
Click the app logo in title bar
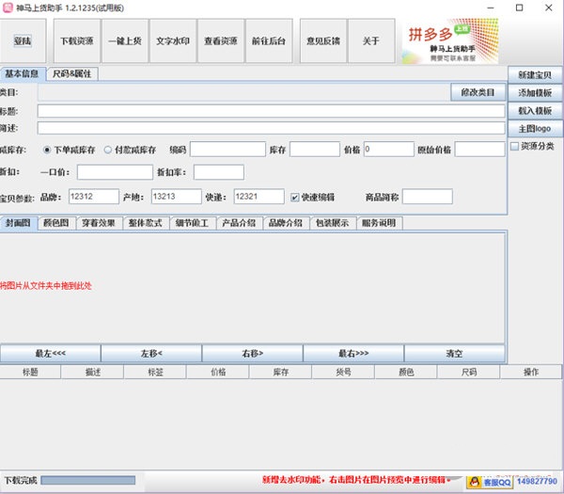pyautogui.click(x=8, y=8)
